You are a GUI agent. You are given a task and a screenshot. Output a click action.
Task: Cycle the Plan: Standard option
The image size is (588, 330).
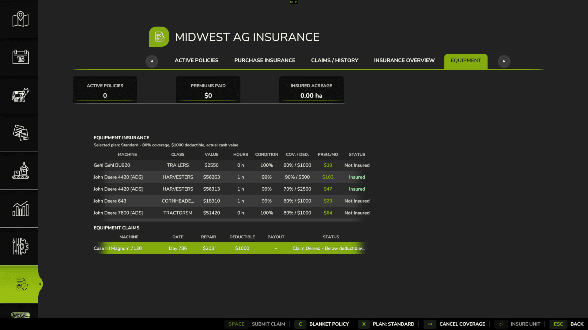point(394,324)
